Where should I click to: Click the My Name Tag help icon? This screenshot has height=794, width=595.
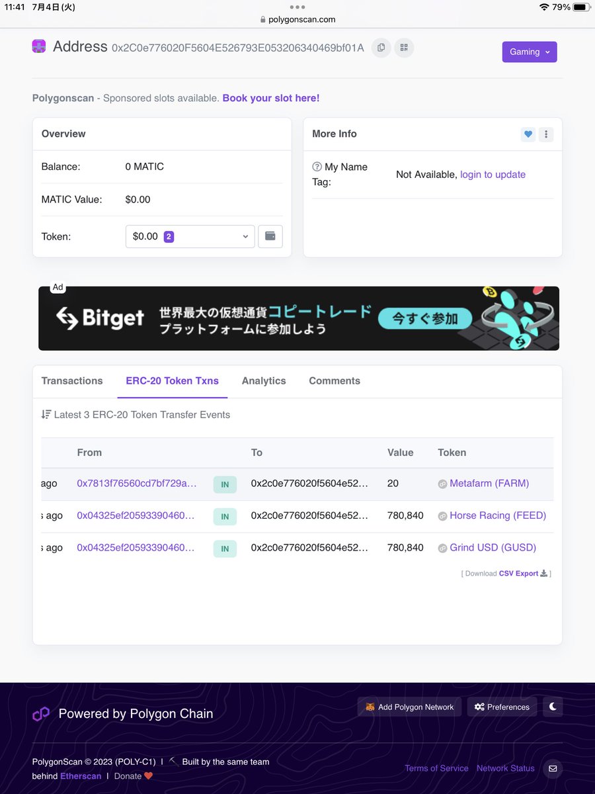coord(317,167)
